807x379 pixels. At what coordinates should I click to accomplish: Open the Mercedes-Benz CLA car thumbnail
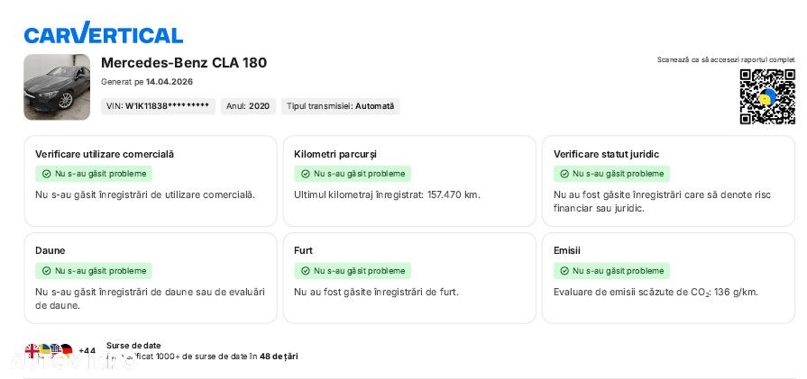57,86
